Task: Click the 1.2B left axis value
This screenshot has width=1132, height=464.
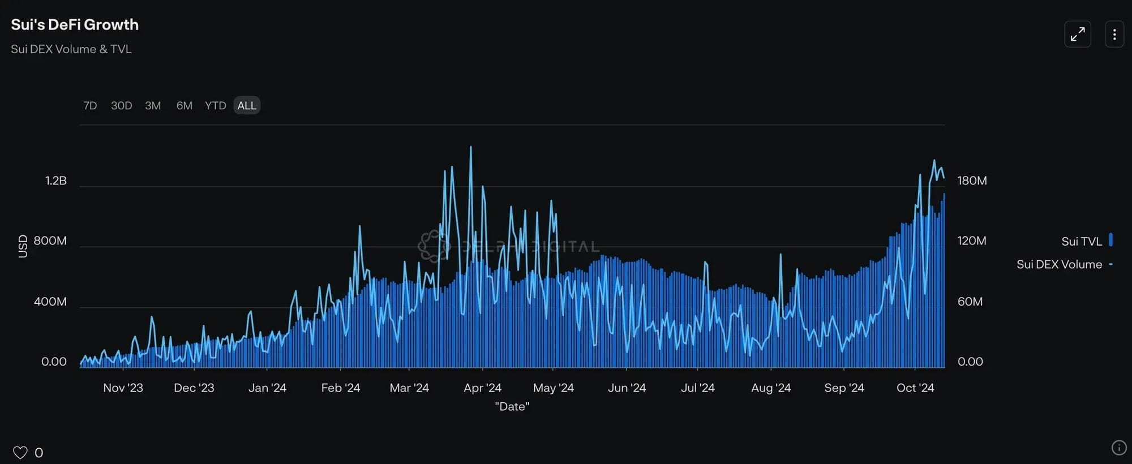Action: (55, 181)
